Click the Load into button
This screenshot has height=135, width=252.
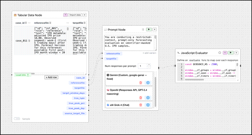[x=22, y=75]
